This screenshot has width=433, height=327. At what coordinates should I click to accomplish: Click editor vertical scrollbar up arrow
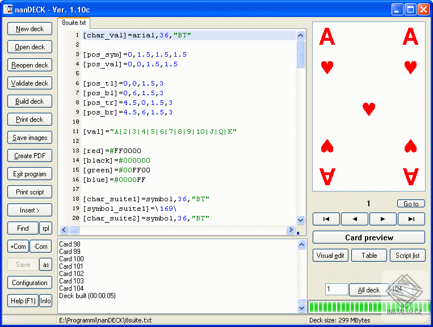(x=300, y=35)
